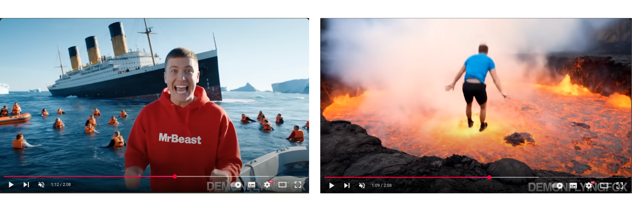This screenshot has height=210, width=632.
Task: Play the Titanic video on the left
Action: coord(11,185)
